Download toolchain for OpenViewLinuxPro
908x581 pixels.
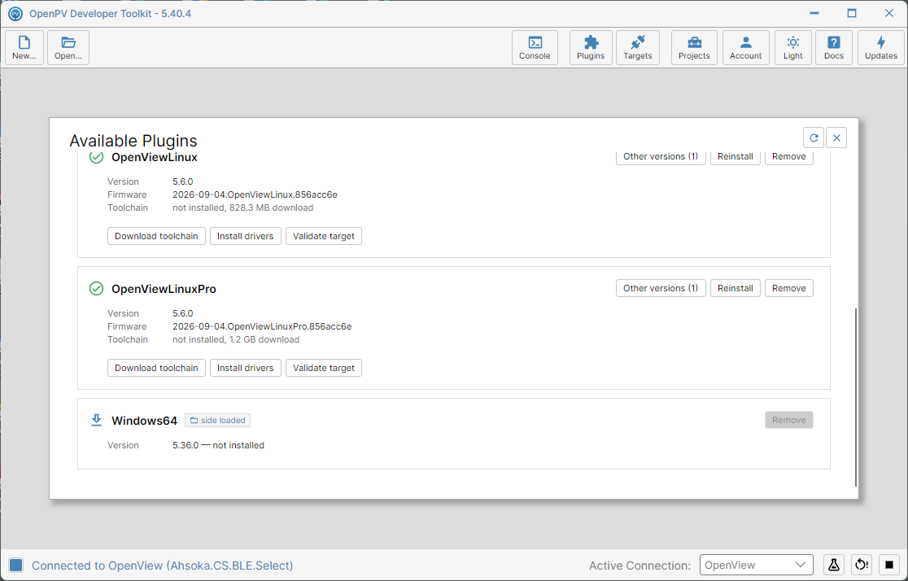pyautogui.click(x=156, y=368)
